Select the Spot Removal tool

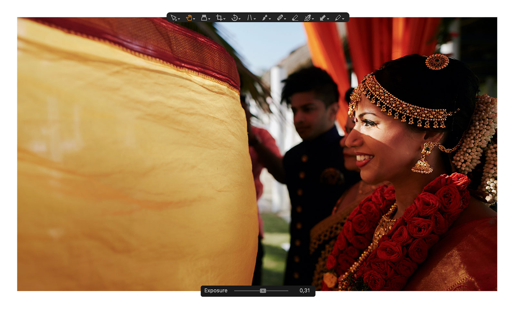click(307, 18)
